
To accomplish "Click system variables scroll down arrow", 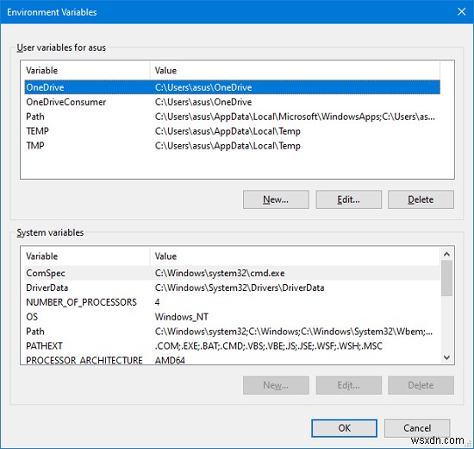I will click(x=446, y=357).
